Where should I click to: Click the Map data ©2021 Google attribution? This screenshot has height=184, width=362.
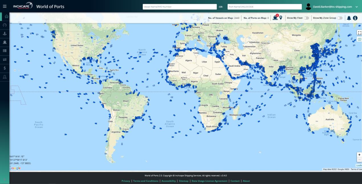(x=336, y=169)
